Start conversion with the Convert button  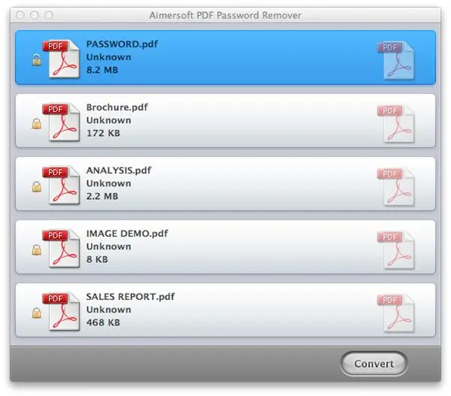(374, 364)
